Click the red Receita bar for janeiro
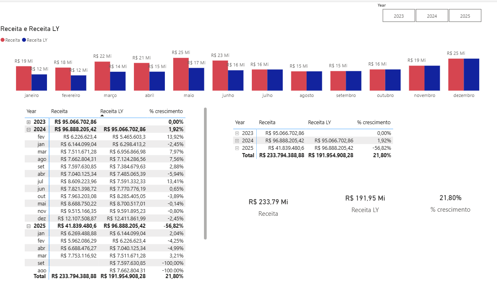This screenshot has height=281, width=497. (24, 78)
